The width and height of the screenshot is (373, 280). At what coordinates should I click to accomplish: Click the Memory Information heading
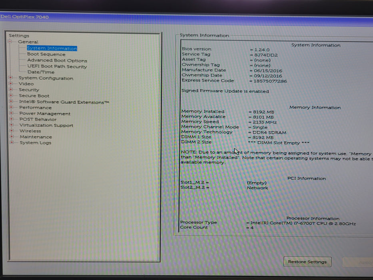315,107
